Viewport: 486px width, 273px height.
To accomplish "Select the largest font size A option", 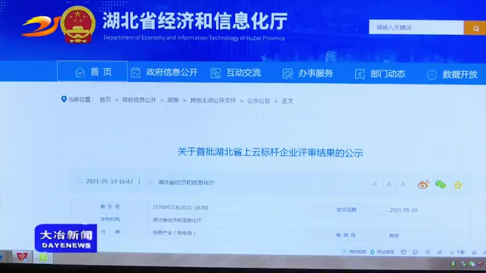I will 375,184.
